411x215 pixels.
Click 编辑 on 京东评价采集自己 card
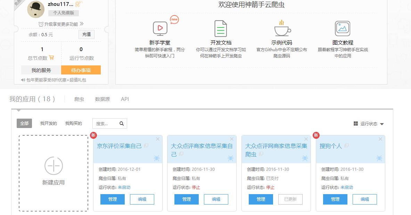[x=142, y=199]
